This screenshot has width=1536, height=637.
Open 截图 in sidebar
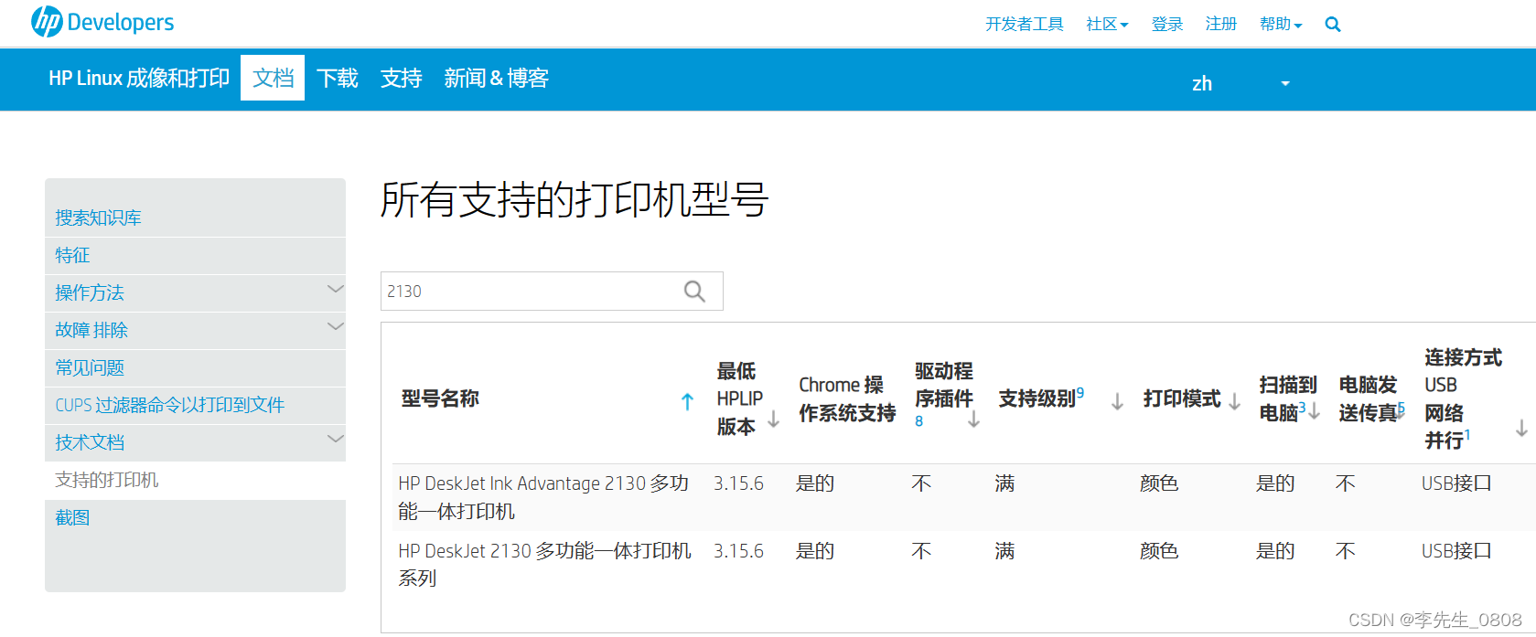pyautogui.click(x=72, y=517)
